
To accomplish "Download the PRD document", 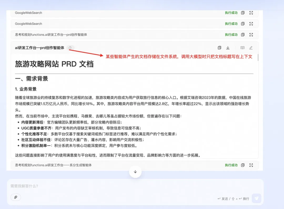I will (228, 48).
